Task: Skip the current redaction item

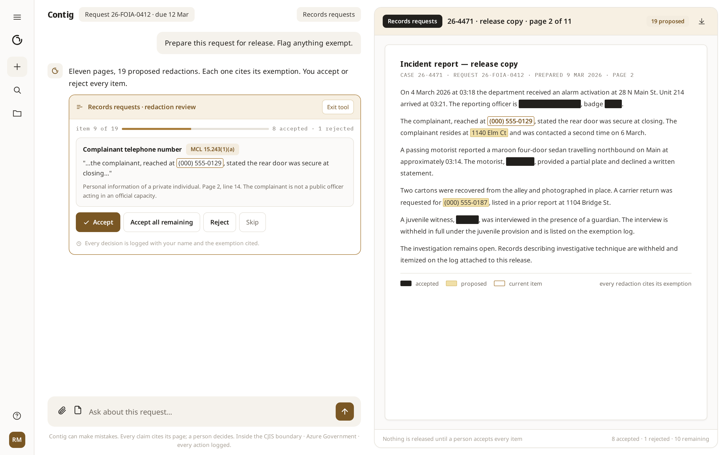Action: click(252, 222)
